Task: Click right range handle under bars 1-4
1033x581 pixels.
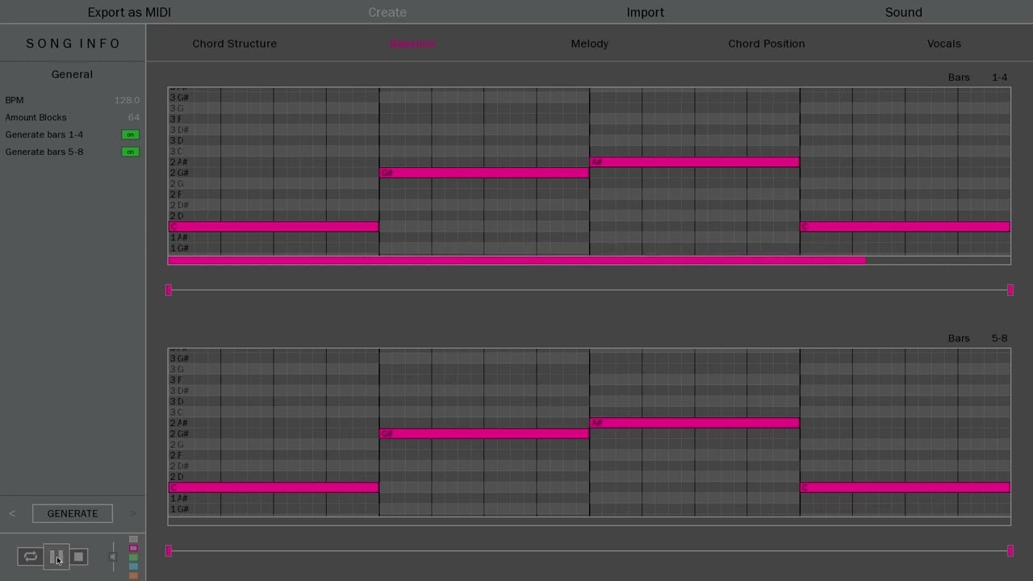Action: click(1010, 290)
